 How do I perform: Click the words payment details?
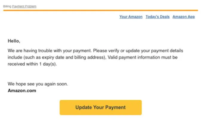click(x=167, y=51)
